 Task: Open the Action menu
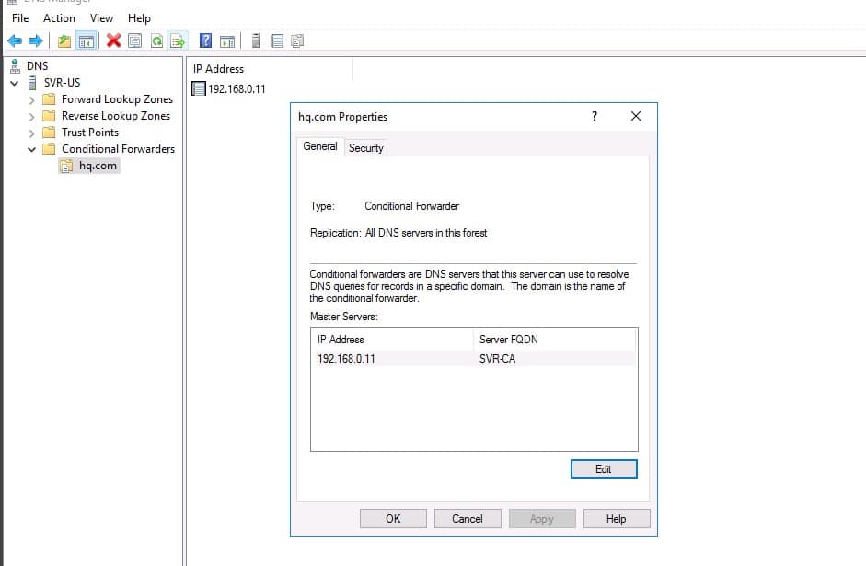click(x=59, y=18)
